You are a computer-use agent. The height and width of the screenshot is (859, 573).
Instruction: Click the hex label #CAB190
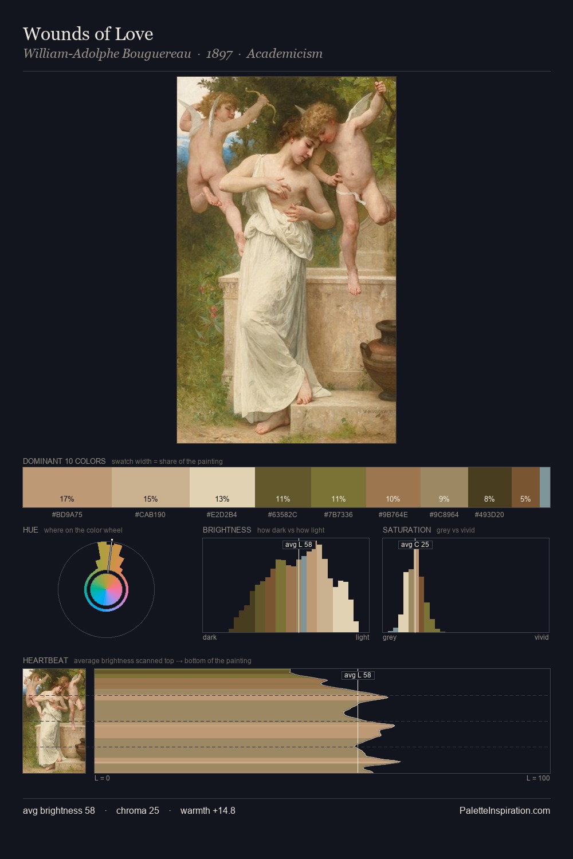(x=150, y=514)
